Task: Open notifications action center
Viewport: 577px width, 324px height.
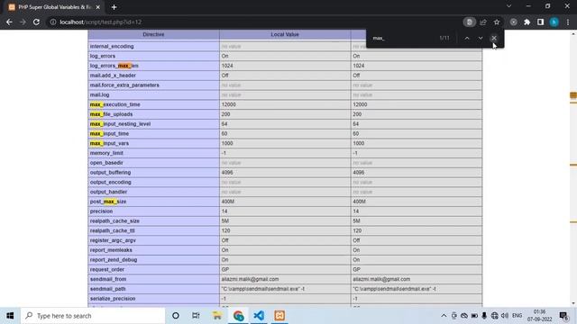Action: (563, 316)
